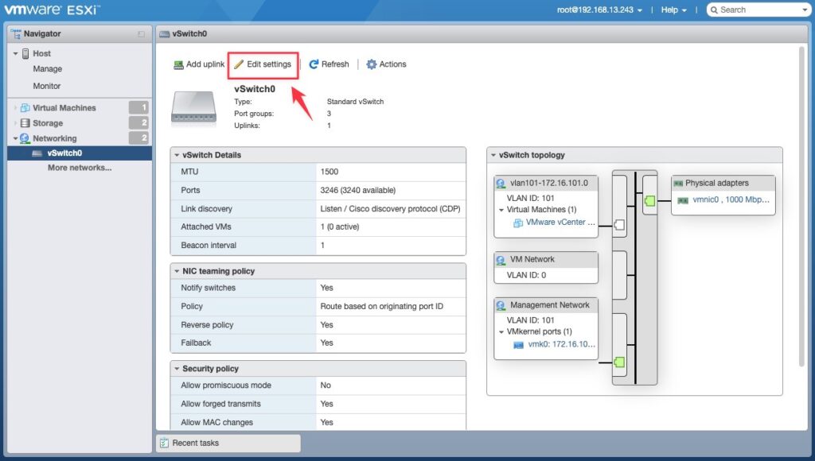Click the Virtual Machines count badge
This screenshot has height=461, width=815.
click(138, 108)
